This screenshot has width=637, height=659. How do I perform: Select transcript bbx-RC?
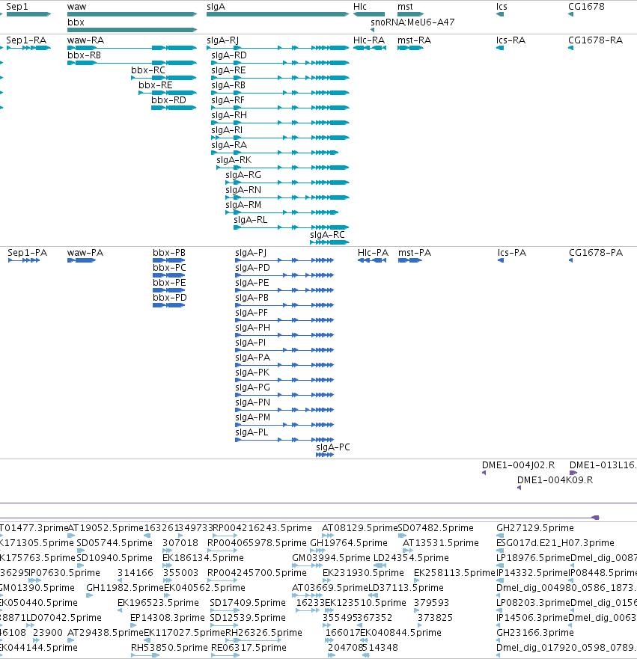164,78
